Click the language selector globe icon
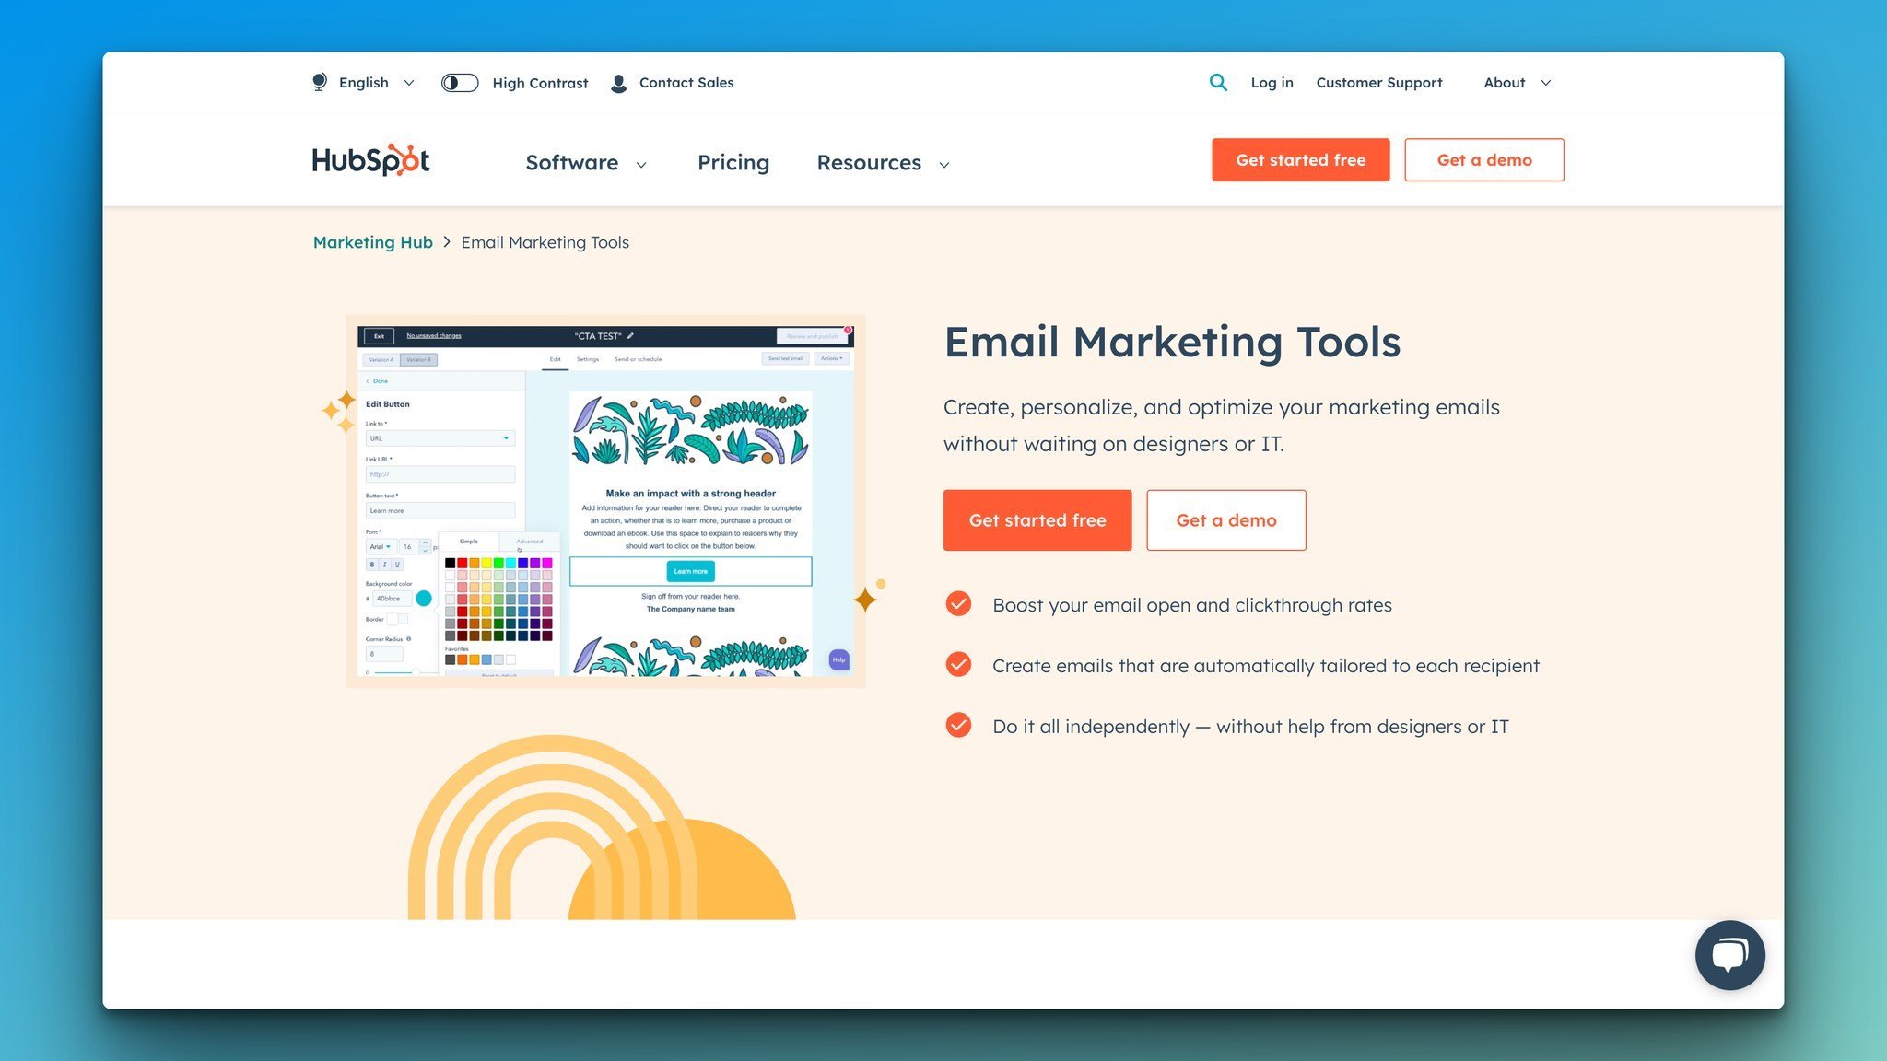The height and width of the screenshot is (1061, 1887). pyautogui.click(x=320, y=82)
